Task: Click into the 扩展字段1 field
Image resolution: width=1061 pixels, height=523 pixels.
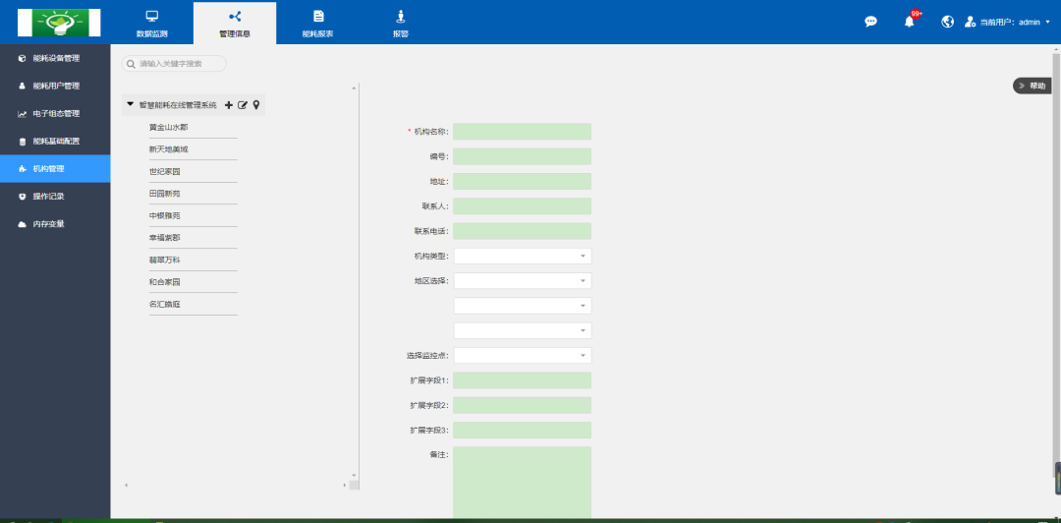Action: [x=523, y=380]
